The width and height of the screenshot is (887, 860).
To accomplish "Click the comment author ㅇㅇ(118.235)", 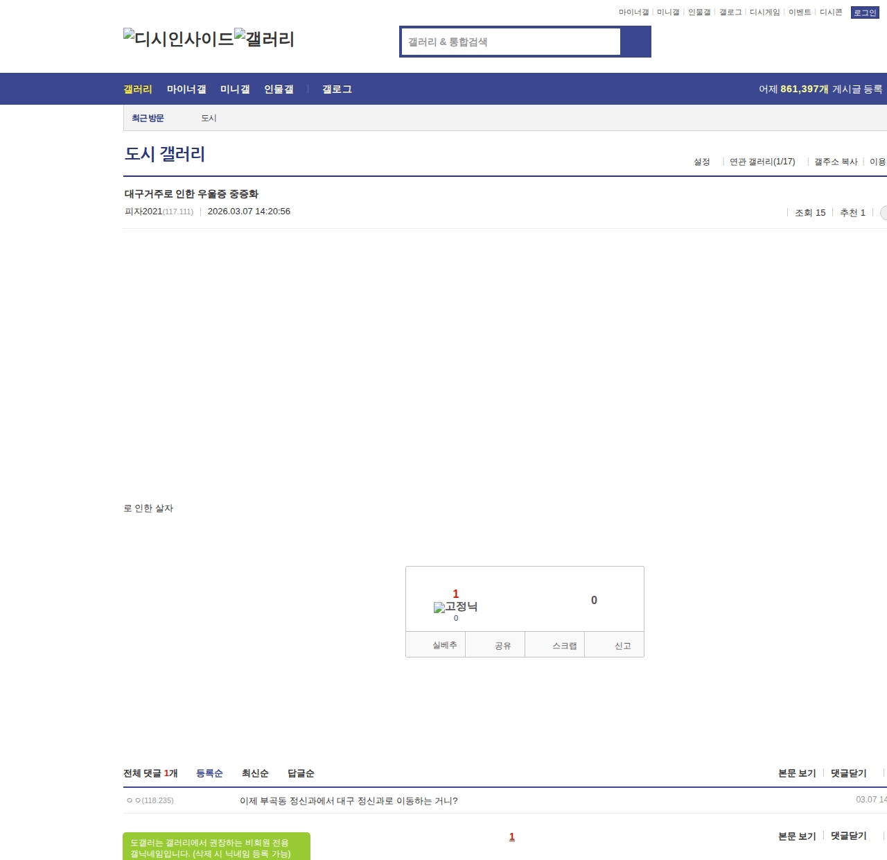I will click(x=150, y=800).
